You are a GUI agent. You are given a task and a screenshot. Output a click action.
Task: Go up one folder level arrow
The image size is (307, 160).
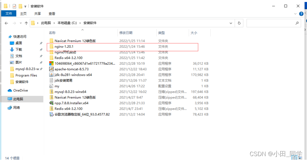pyautogui.click(x=26, y=23)
